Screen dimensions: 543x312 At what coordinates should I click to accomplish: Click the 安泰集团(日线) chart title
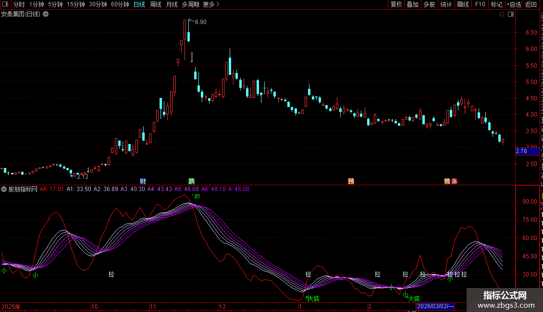click(21, 14)
